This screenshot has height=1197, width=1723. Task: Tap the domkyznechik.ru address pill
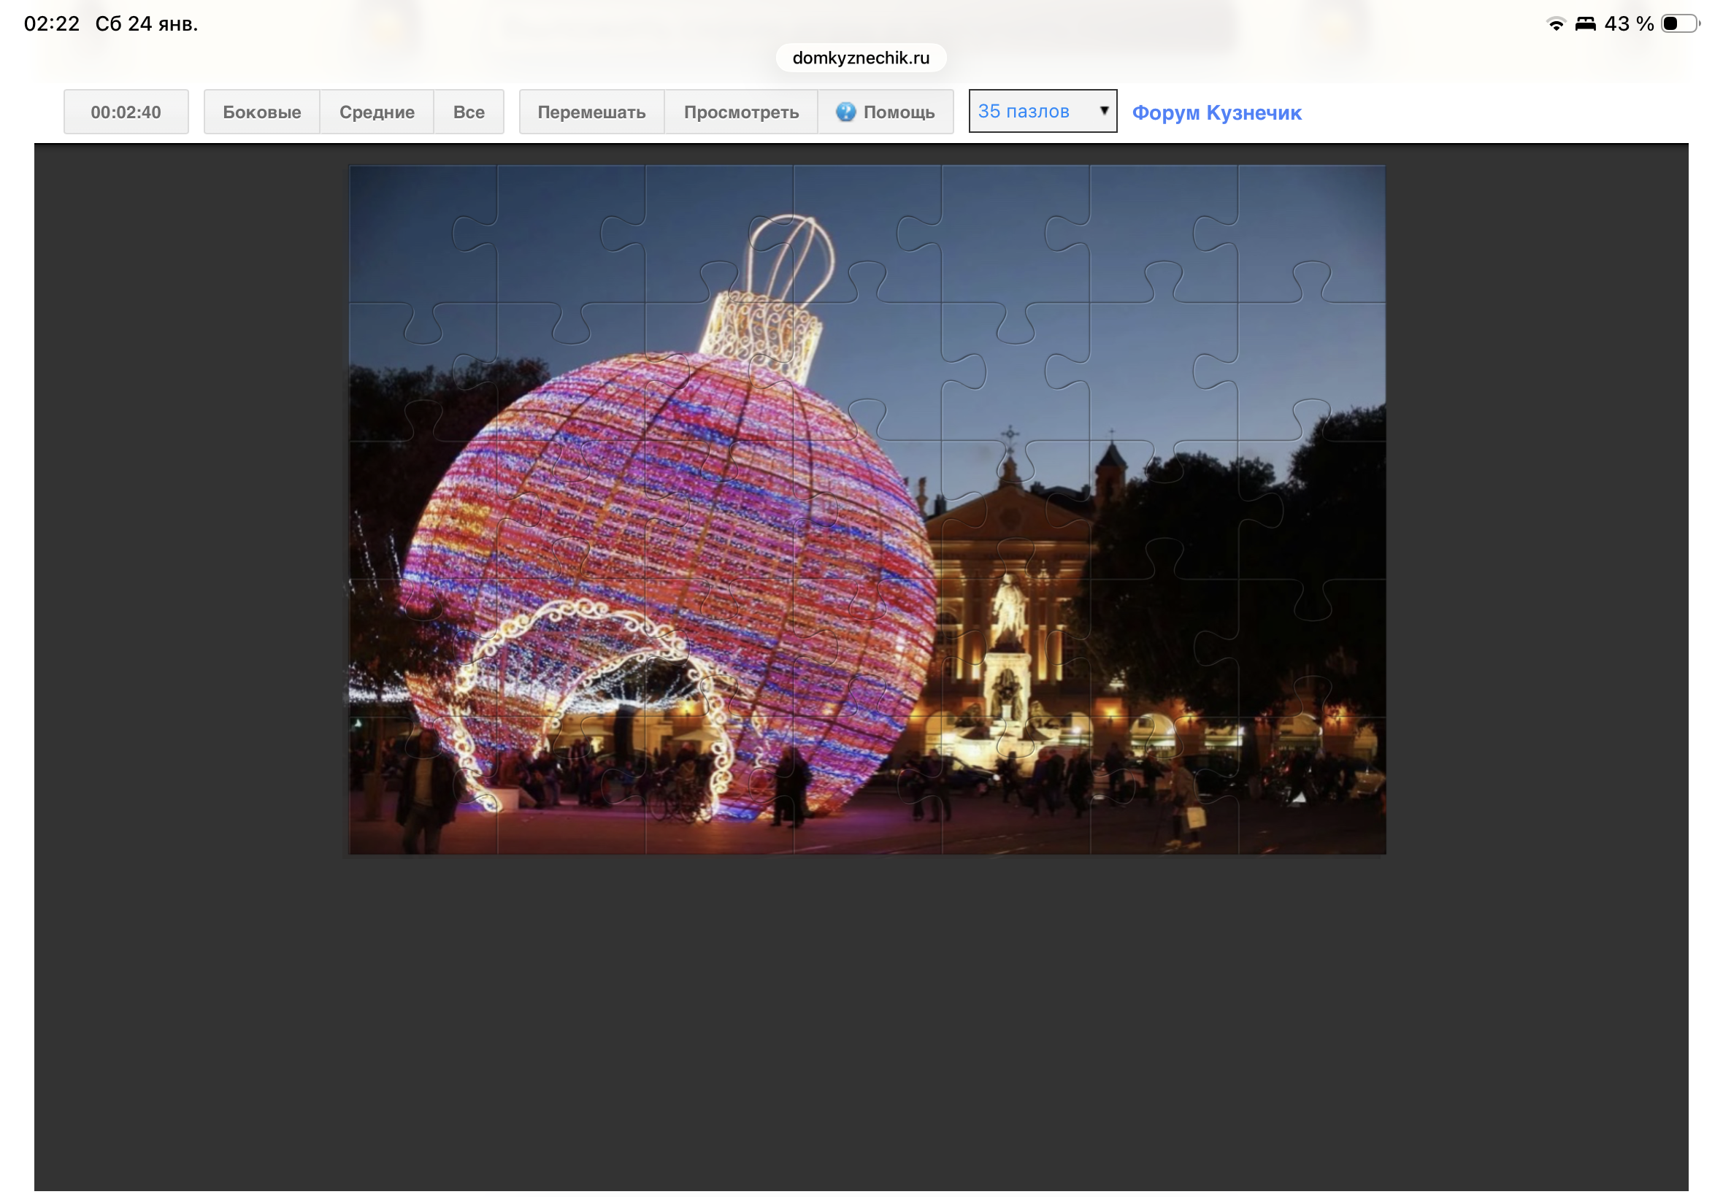tap(860, 58)
